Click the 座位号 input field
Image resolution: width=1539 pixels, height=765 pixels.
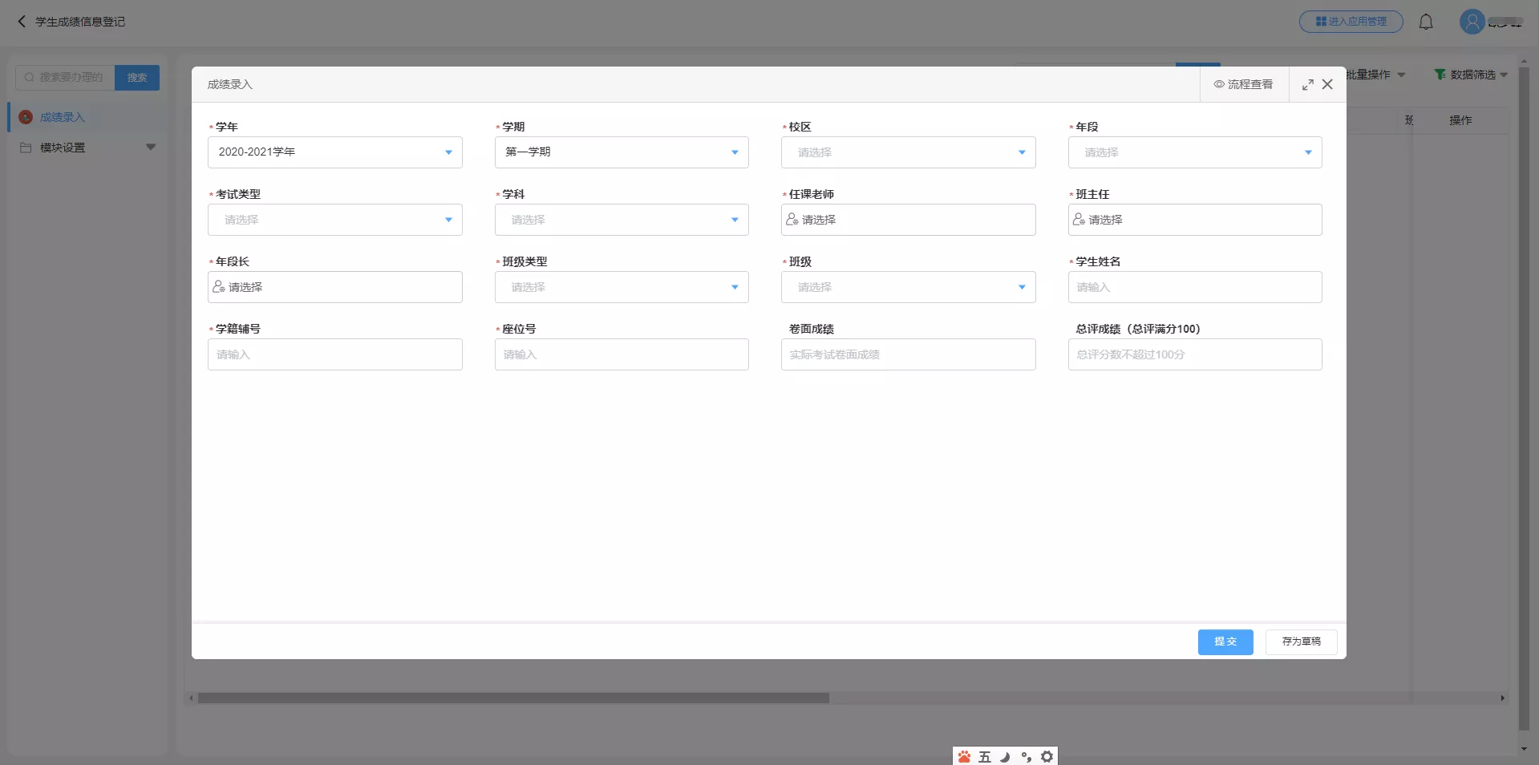[622, 354]
